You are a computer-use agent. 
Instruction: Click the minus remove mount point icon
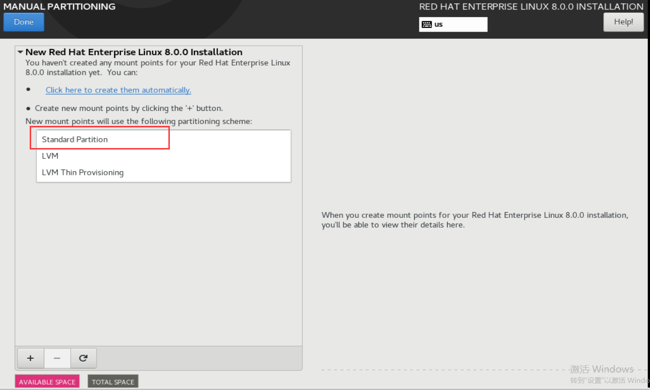click(x=57, y=358)
